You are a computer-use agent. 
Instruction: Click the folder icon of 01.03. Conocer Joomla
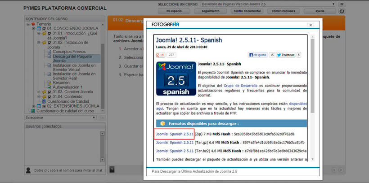[44, 92]
